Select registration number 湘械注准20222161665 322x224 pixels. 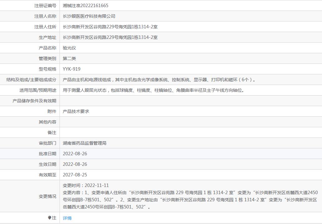pos(85,6)
